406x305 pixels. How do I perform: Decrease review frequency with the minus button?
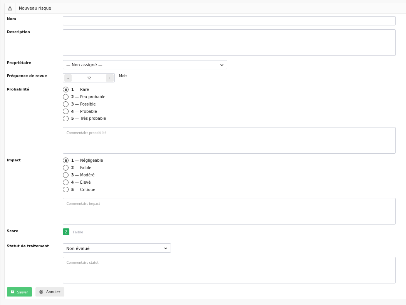click(68, 78)
